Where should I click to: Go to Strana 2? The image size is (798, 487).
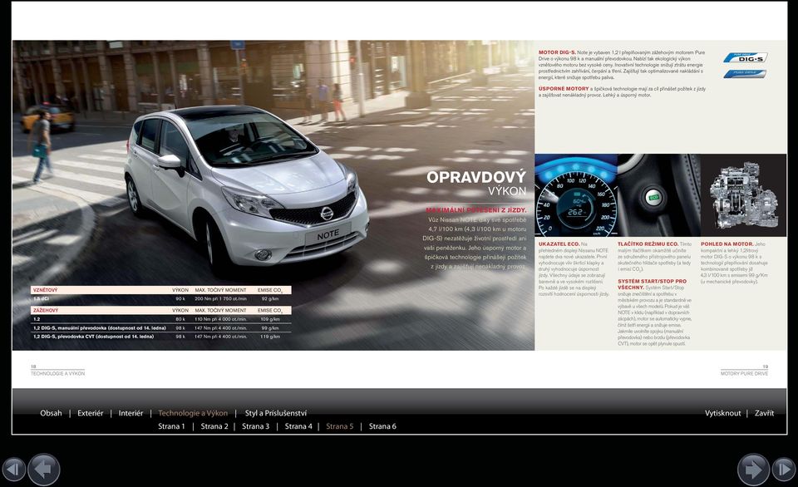(x=214, y=426)
